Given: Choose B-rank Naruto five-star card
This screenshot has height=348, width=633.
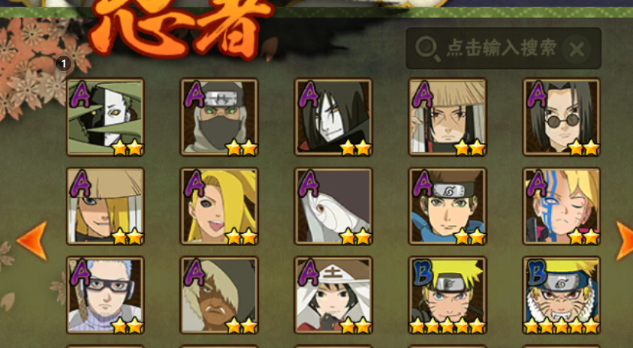Looking at the screenshot, I should (448, 295).
